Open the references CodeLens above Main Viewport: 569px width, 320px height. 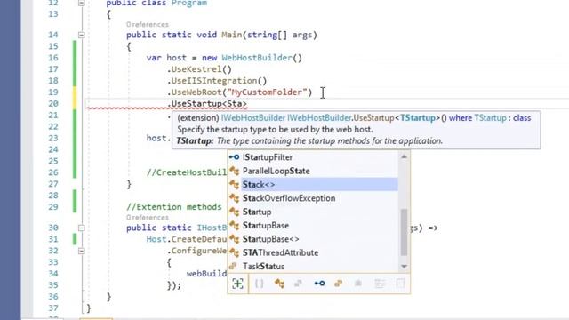click(x=148, y=24)
